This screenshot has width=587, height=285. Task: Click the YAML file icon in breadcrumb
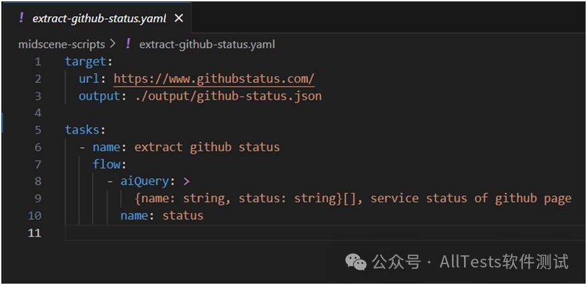[128, 44]
